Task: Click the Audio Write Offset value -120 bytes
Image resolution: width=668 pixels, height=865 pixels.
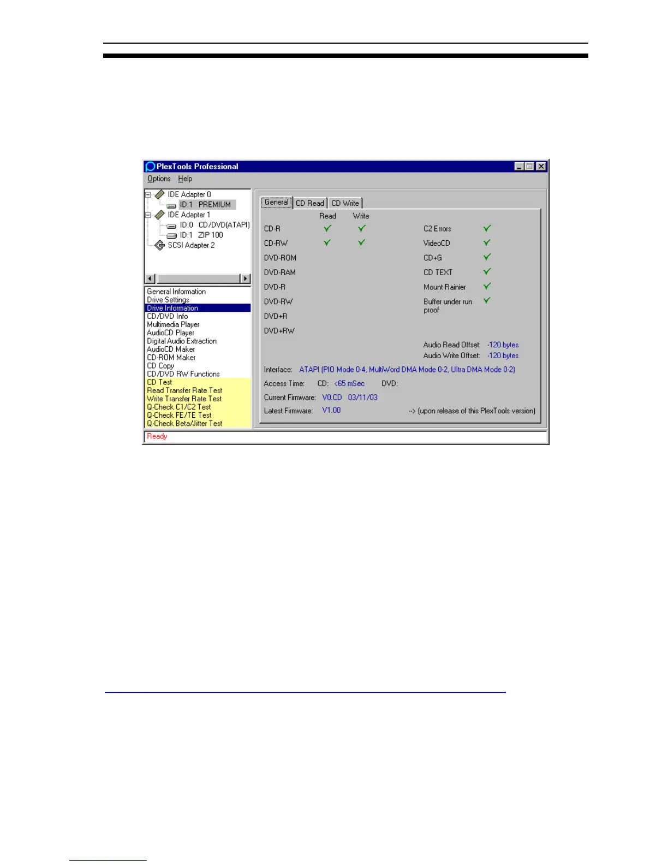Action: [503, 356]
